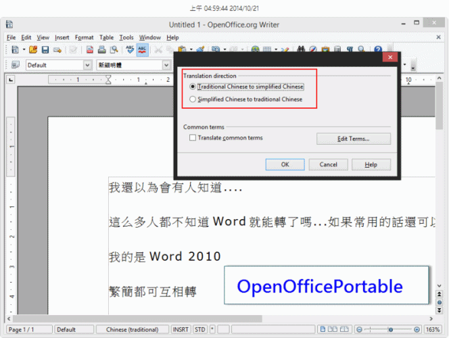The width and height of the screenshot is (449, 338).
Task: Click the 163% zoom percentage
Action: (432, 330)
